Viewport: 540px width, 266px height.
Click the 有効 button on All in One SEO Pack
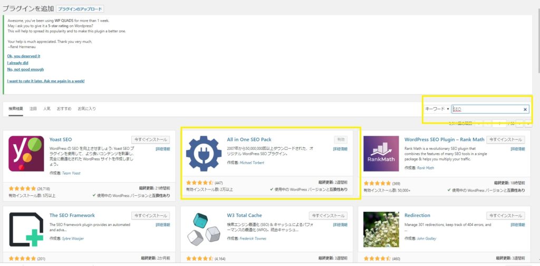(x=341, y=139)
